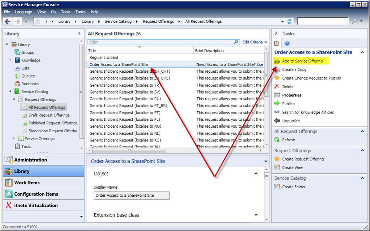This screenshot has height=231, width=370.
Task: Click Create a Copy task link
Action: [x=294, y=69]
